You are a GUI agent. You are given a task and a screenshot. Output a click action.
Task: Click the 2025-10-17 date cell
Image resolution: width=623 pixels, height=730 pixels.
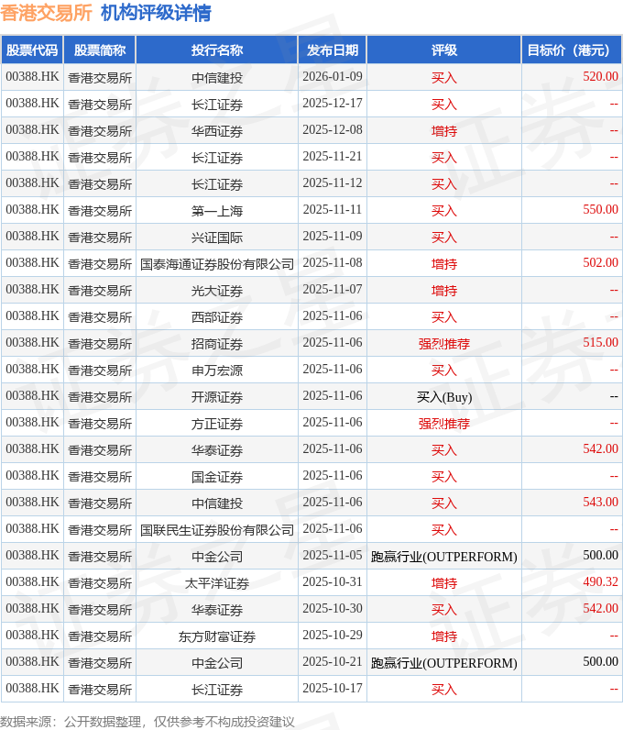[x=333, y=687]
